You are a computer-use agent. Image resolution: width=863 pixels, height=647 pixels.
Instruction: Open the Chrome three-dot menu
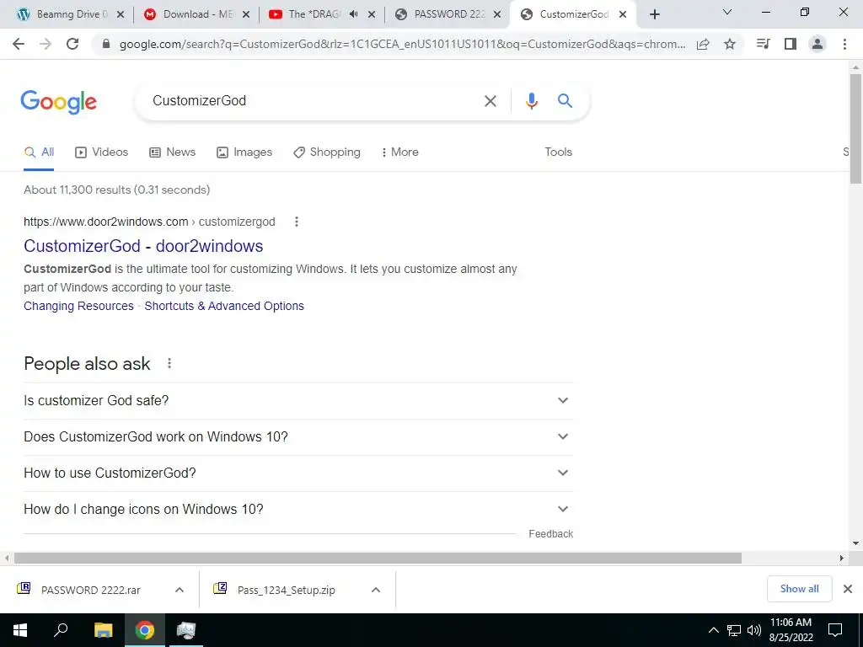844,44
